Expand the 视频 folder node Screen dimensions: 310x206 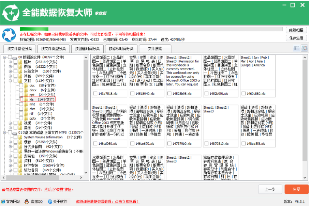[10, 123]
